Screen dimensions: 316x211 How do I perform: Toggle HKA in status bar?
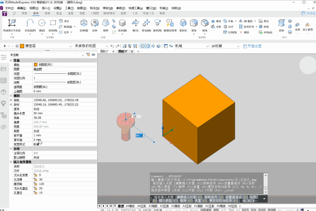click(280, 210)
